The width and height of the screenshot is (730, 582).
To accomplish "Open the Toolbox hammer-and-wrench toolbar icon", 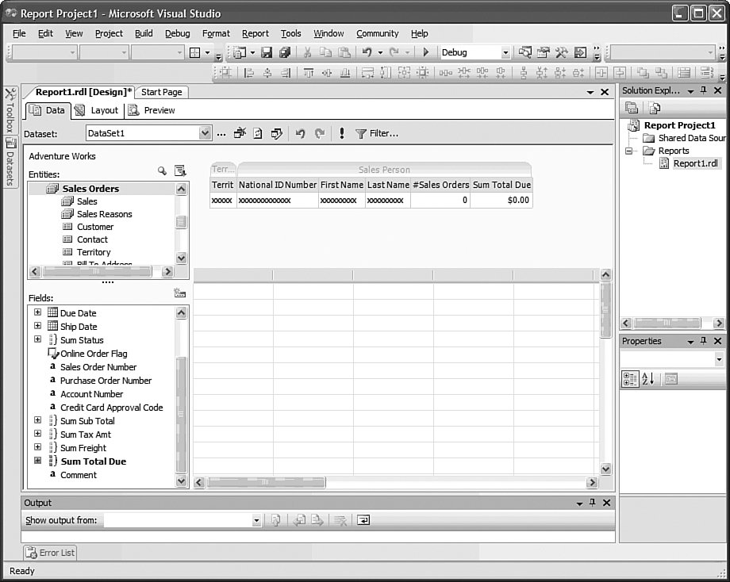I will pos(561,52).
